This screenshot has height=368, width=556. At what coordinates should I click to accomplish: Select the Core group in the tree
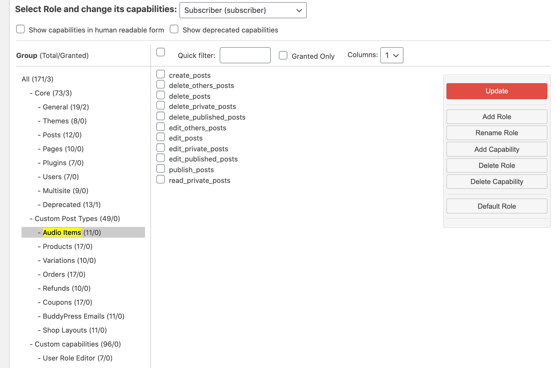(53, 93)
